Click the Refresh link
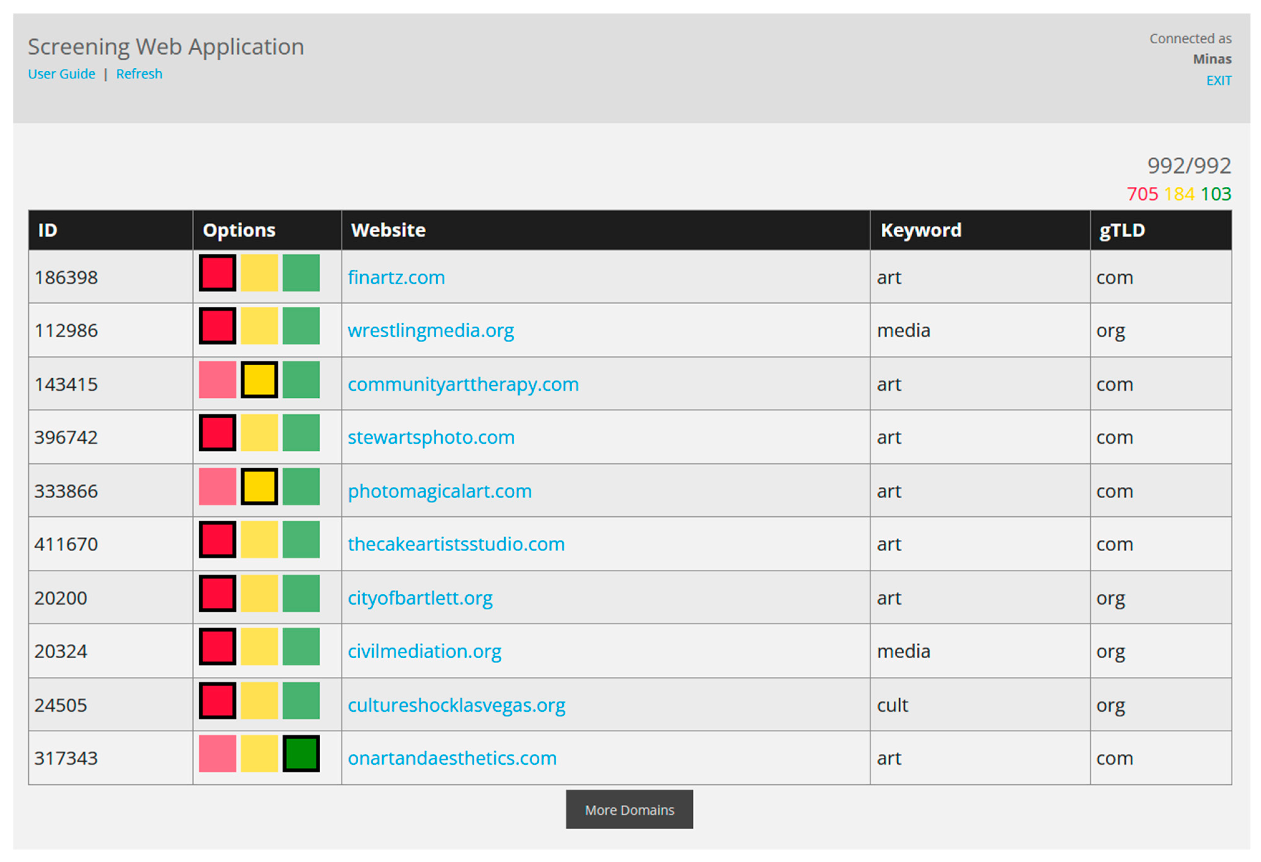1261x862 pixels. (139, 74)
